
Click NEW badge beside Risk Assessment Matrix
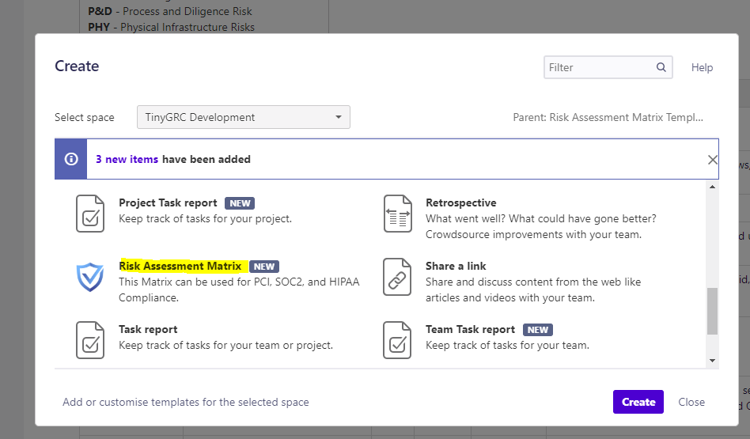tap(264, 267)
